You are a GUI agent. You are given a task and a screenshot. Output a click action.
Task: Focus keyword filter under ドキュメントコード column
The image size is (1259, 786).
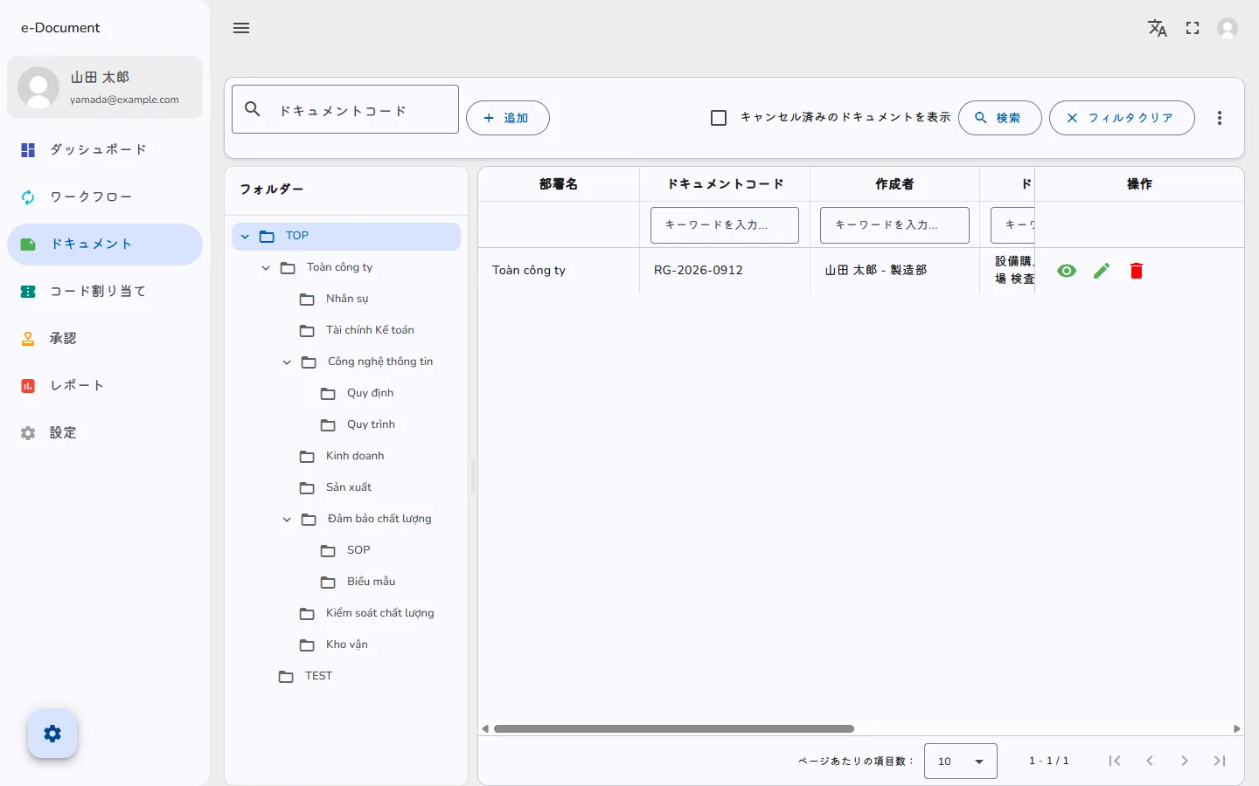pos(725,225)
